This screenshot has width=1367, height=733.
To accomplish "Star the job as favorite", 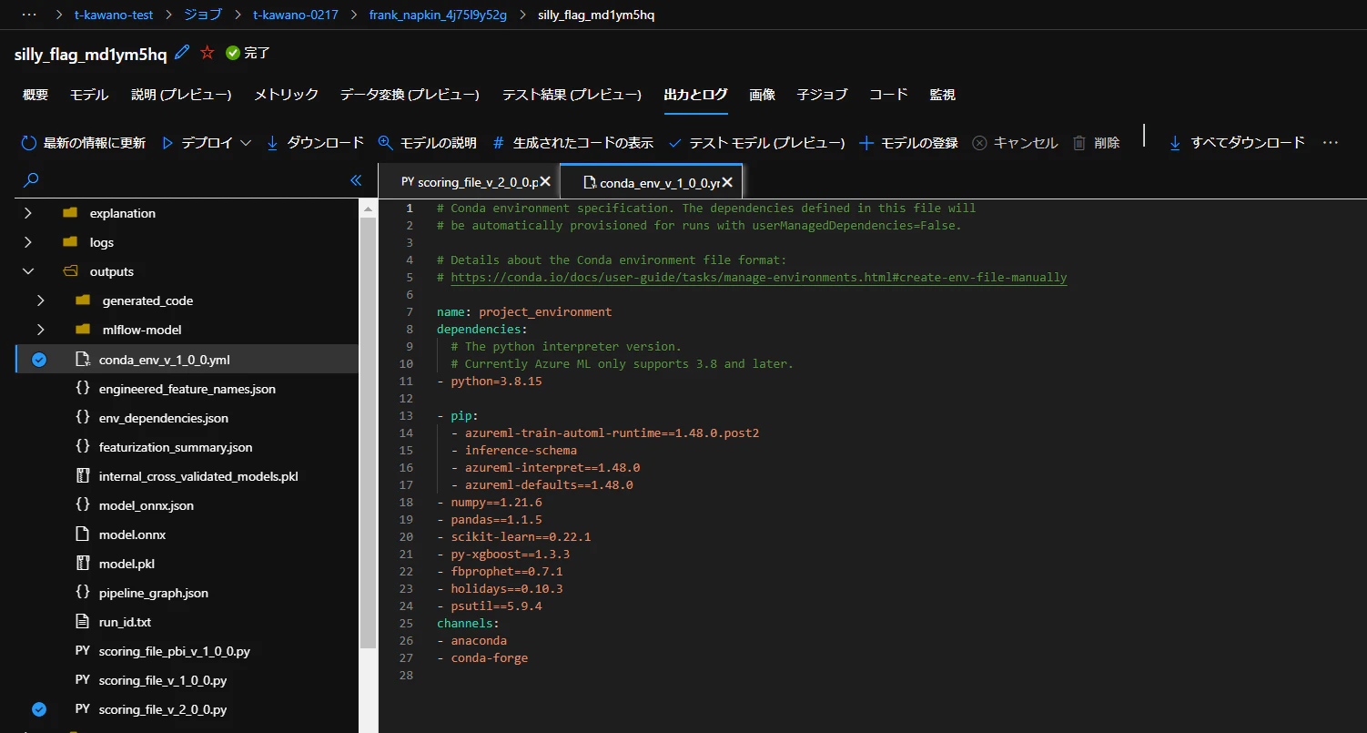I will [x=207, y=53].
